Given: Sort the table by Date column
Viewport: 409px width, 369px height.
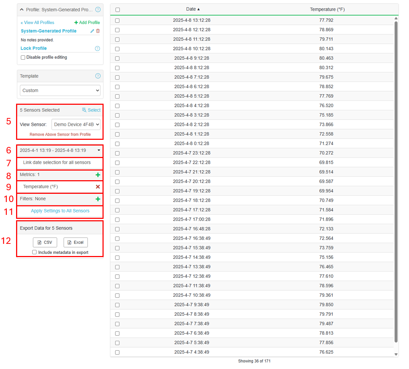Looking at the screenshot, I should tap(193, 9).
